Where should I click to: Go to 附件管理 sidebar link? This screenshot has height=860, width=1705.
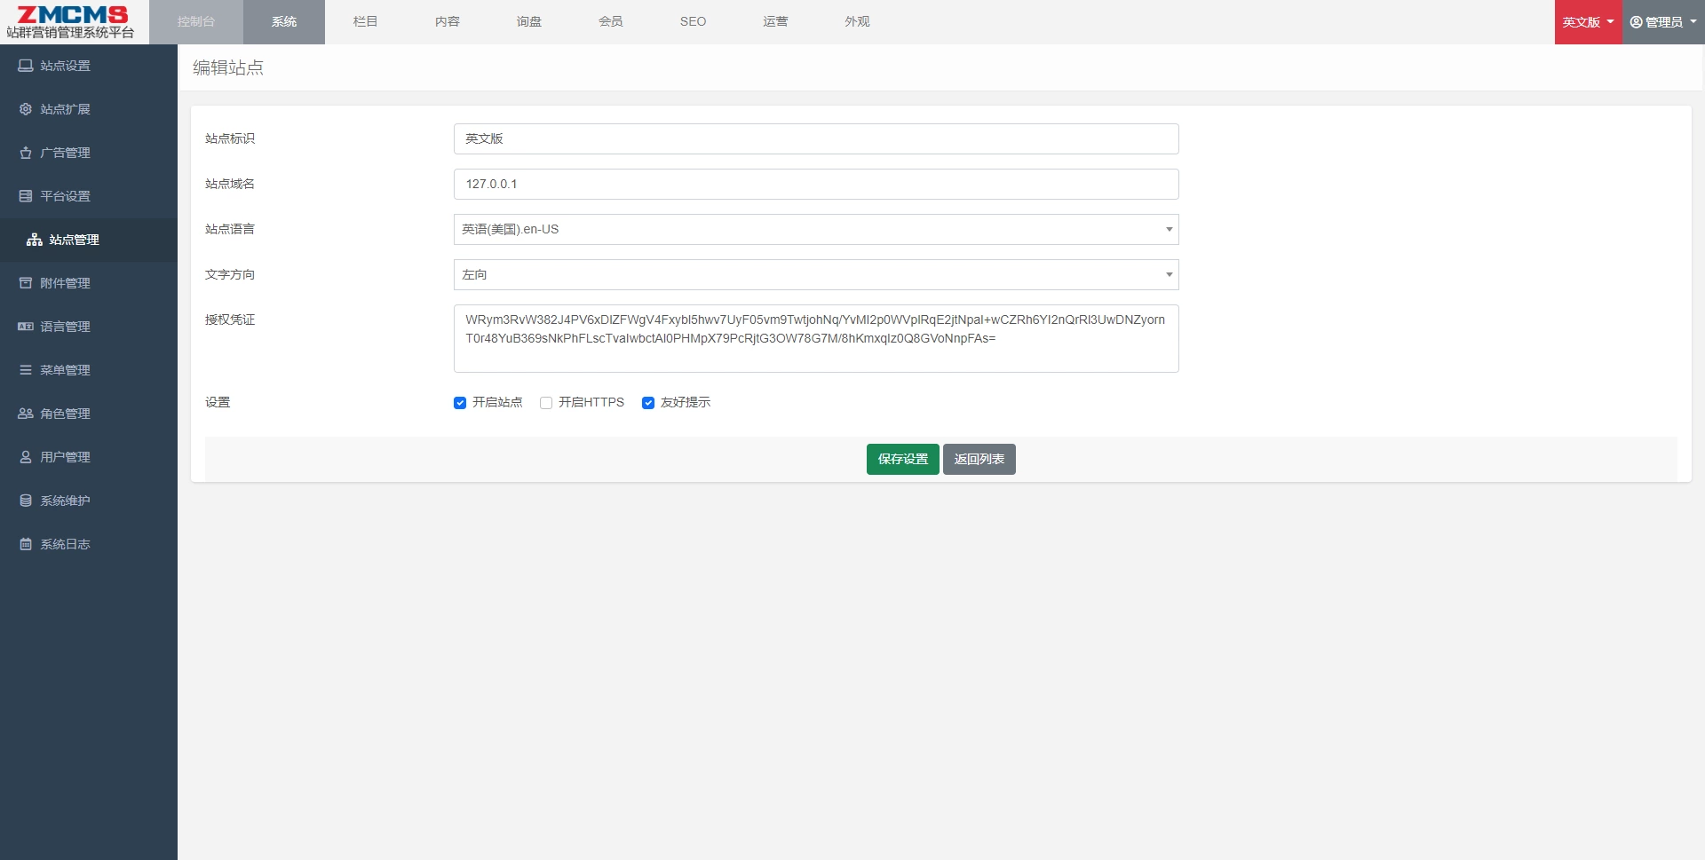89,283
